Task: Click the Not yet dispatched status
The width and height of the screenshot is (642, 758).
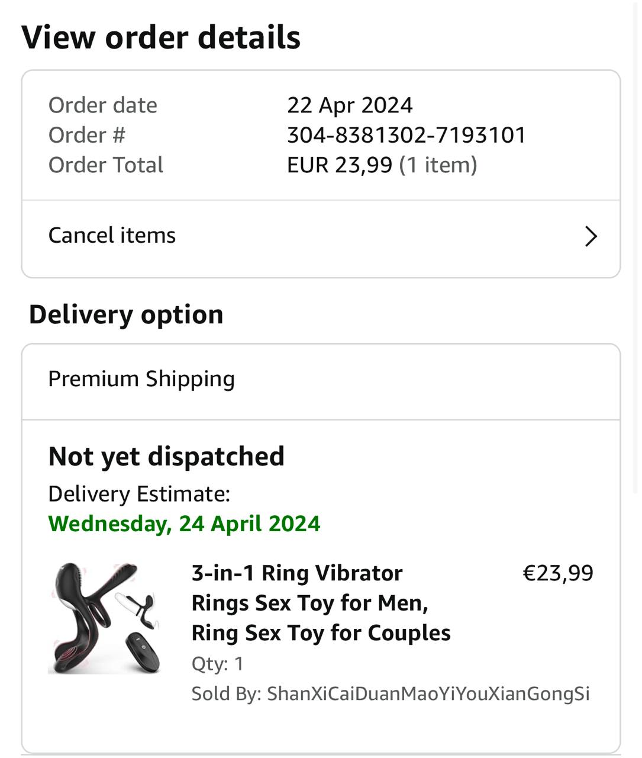Action: (166, 457)
